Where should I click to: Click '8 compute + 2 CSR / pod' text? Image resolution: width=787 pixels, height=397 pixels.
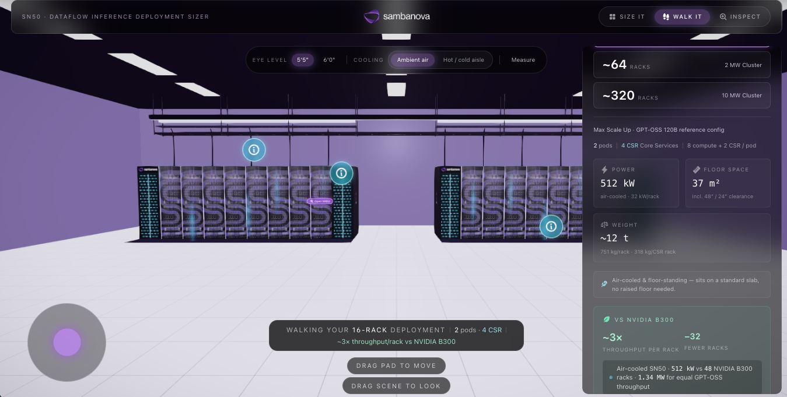(722, 145)
